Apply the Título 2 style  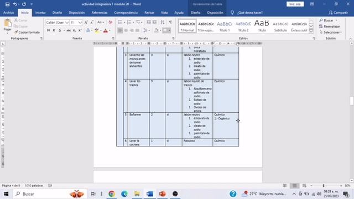click(x=243, y=26)
